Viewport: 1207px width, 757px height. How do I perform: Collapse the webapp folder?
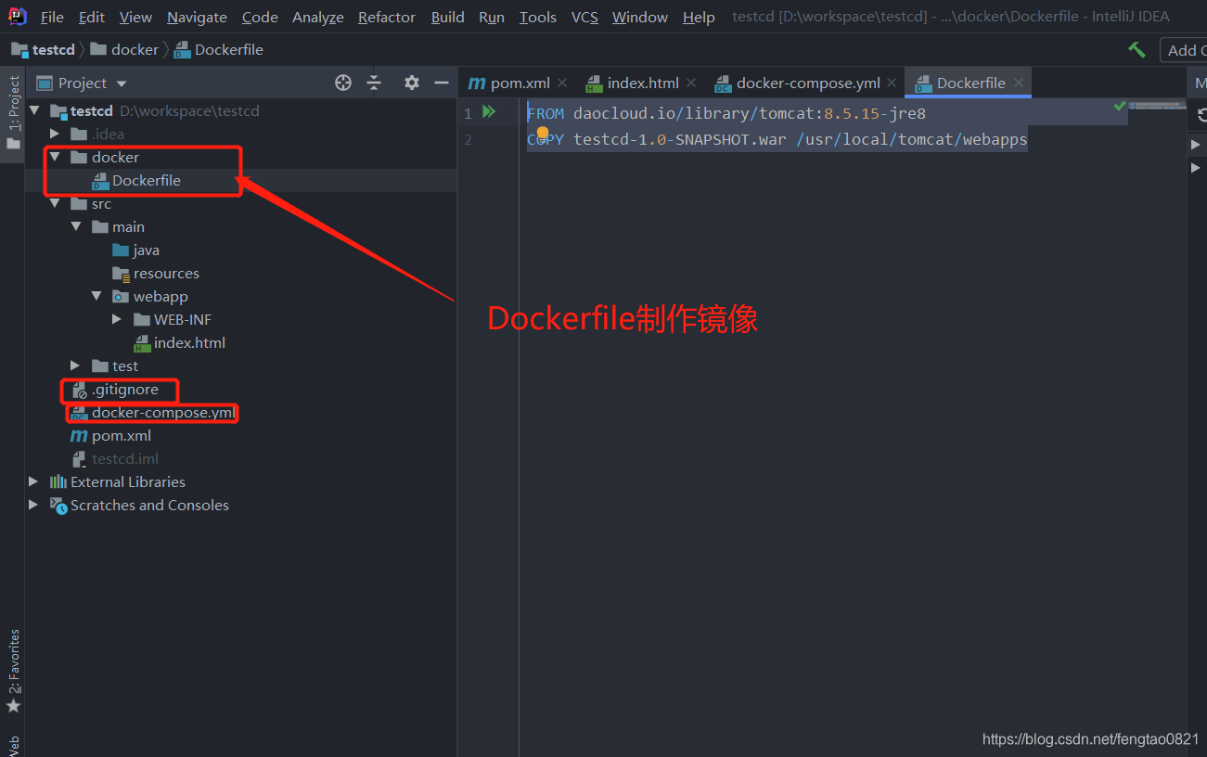(x=96, y=296)
